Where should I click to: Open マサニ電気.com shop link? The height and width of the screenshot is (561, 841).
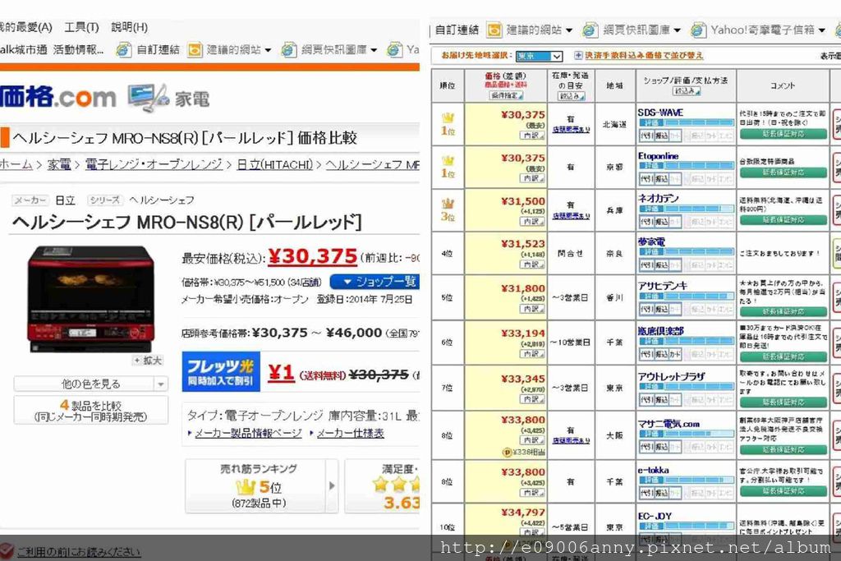669,424
